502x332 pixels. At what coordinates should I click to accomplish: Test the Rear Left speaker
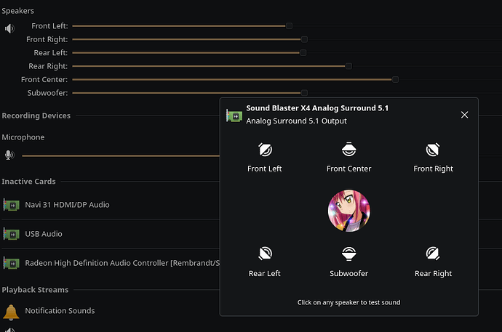265,254
